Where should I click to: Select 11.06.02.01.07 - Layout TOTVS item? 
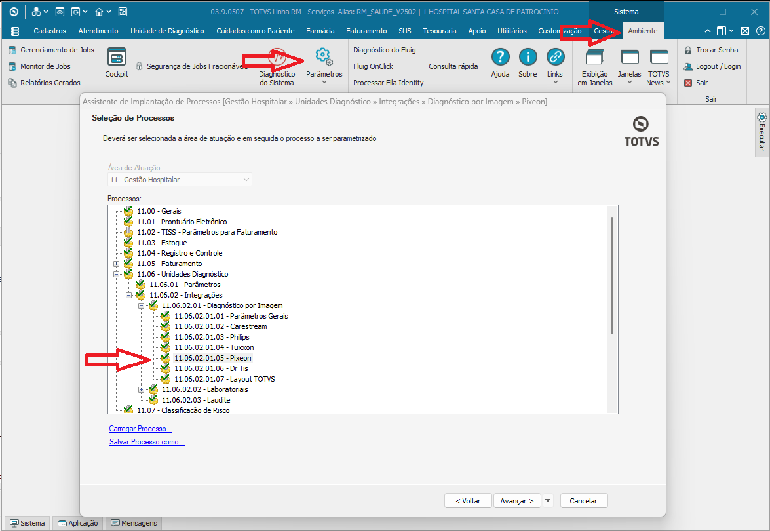(x=224, y=379)
